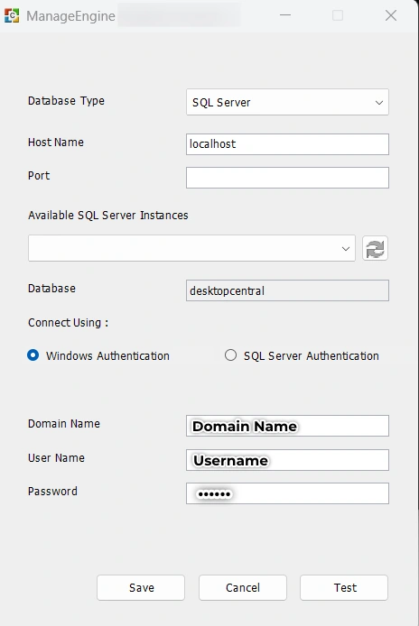Image resolution: width=419 pixels, height=626 pixels.
Task: Click into the Password field
Action: point(287,493)
